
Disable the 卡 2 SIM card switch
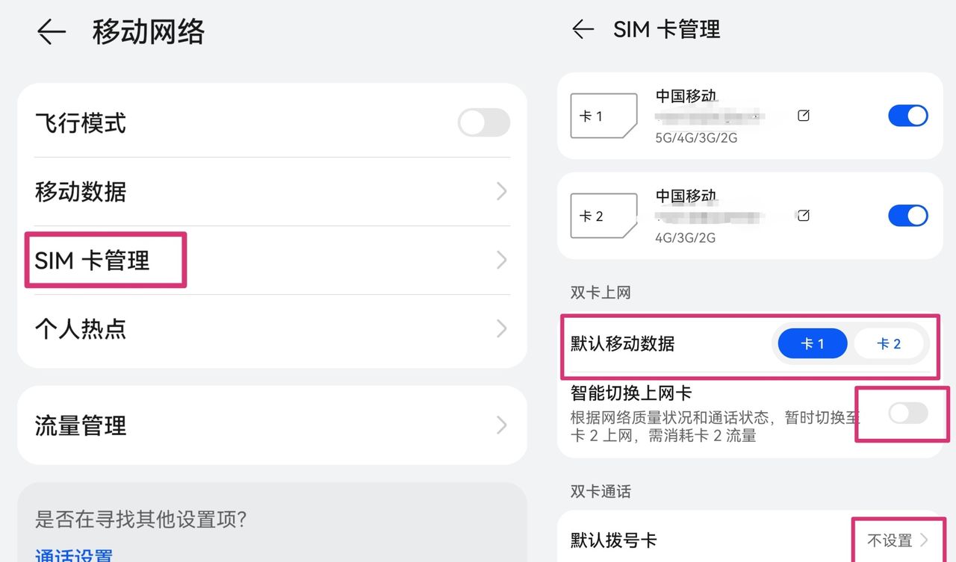pos(907,216)
